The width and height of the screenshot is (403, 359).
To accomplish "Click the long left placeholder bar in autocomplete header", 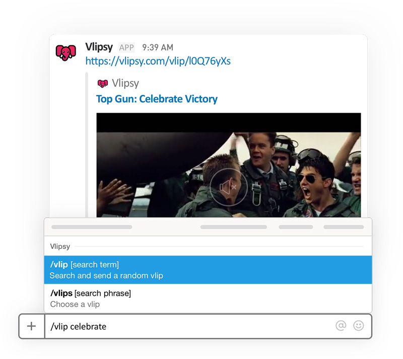I will tap(92, 227).
